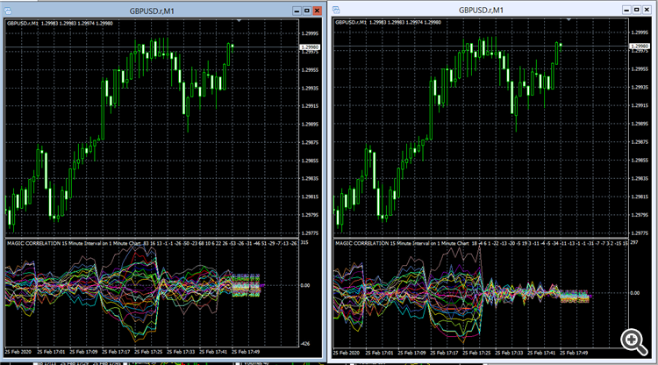Click time label 25 Feb 17:17 in left window

(116, 352)
